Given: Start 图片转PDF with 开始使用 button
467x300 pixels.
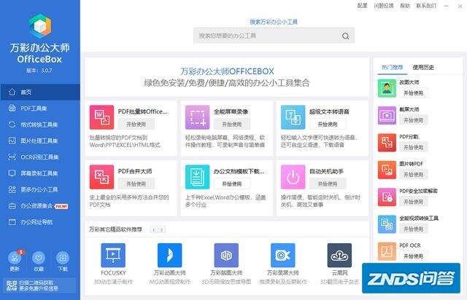Looking at the screenshot, I should [414, 175].
